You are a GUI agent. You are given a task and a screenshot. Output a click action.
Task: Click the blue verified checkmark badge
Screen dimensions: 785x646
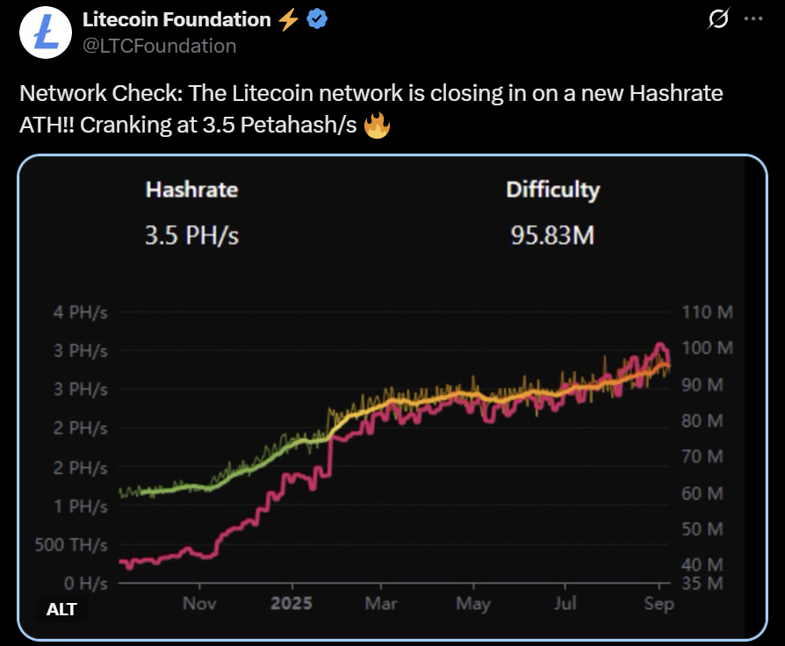tap(317, 18)
